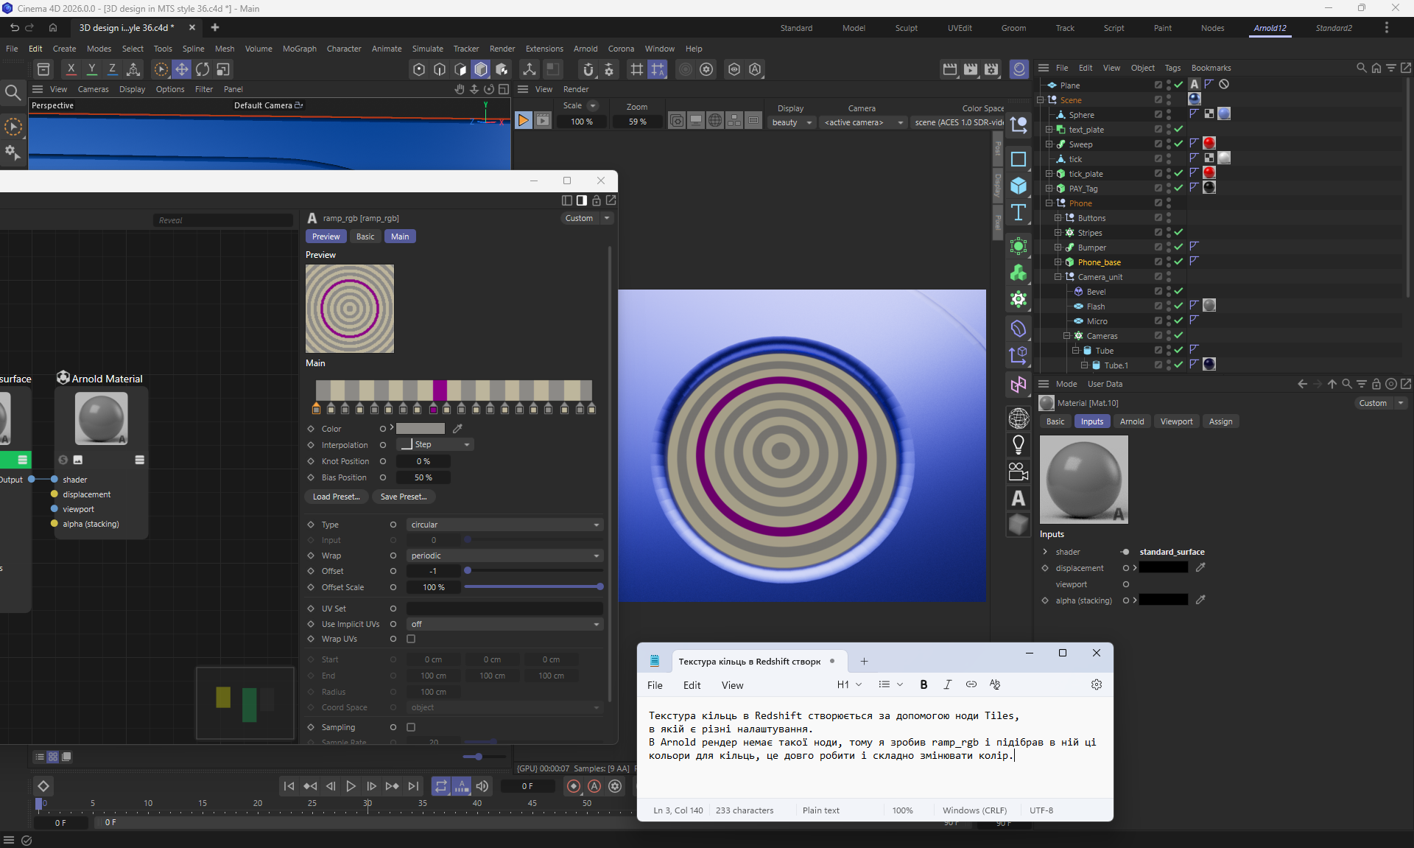Click the Rotate tool icon
Image resolution: width=1414 pixels, height=848 pixels.
[x=203, y=69]
